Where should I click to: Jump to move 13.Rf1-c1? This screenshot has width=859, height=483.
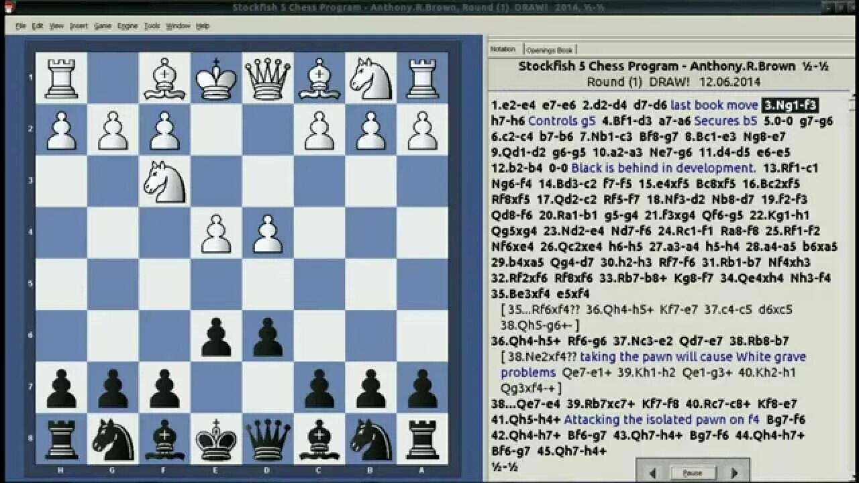click(790, 168)
